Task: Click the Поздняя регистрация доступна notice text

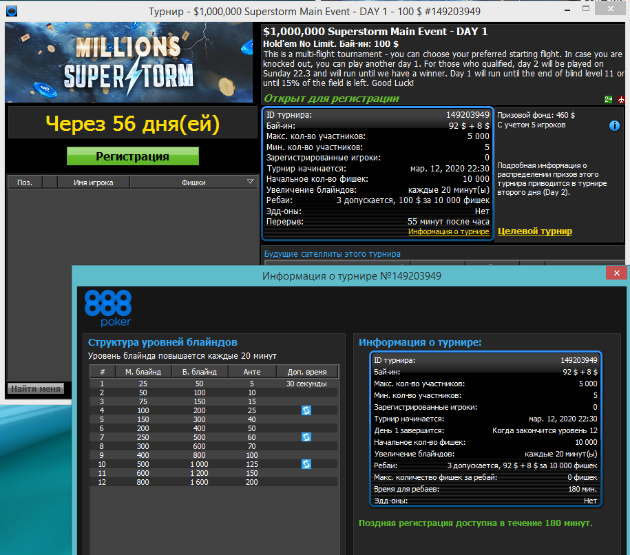Action: pos(475,523)
